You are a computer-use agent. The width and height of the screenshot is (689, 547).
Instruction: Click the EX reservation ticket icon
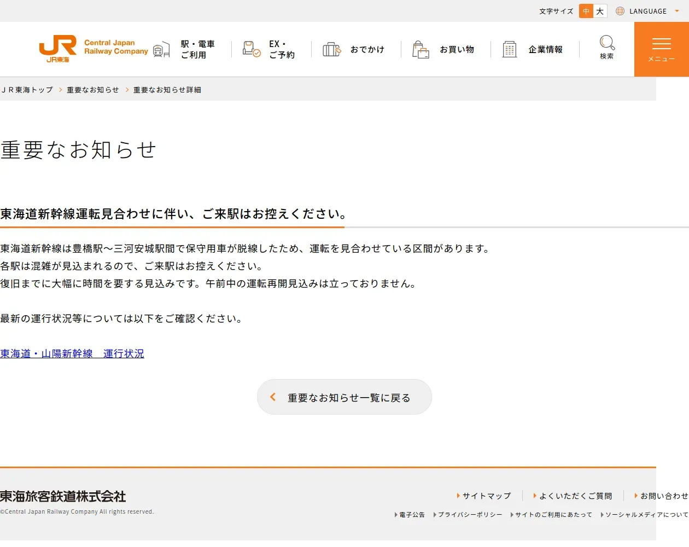[x=251, y=49]
